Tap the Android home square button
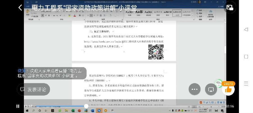Image resolution: width=253 pixels, height=113 pixels. pyautogui.click(x=246, y=57)
